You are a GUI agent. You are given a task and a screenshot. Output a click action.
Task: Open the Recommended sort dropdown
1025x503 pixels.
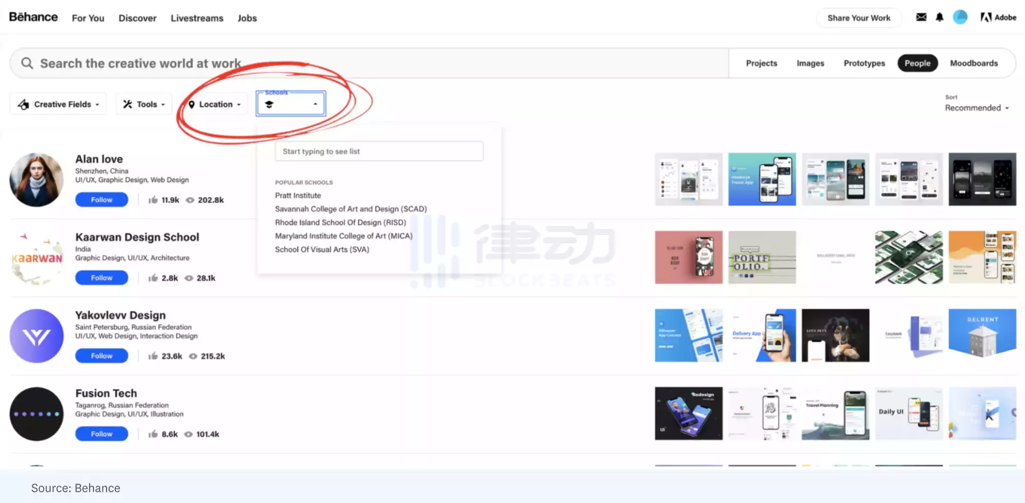coord(976,108)
